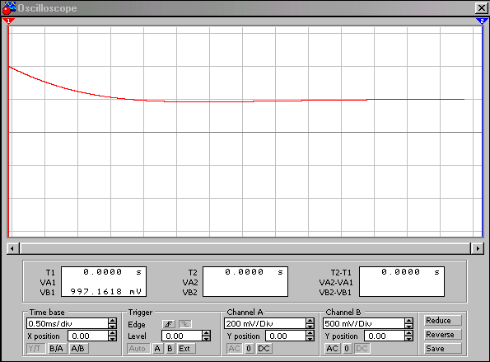Increase Channel B volts per division
This screenshot has height=362, width=490.
(x=408, y=321)
